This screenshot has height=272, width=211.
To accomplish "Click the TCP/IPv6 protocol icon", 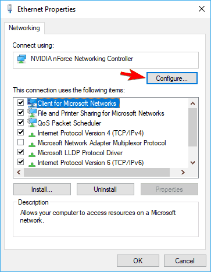I will pyautogui.click(x=32, y=164).
